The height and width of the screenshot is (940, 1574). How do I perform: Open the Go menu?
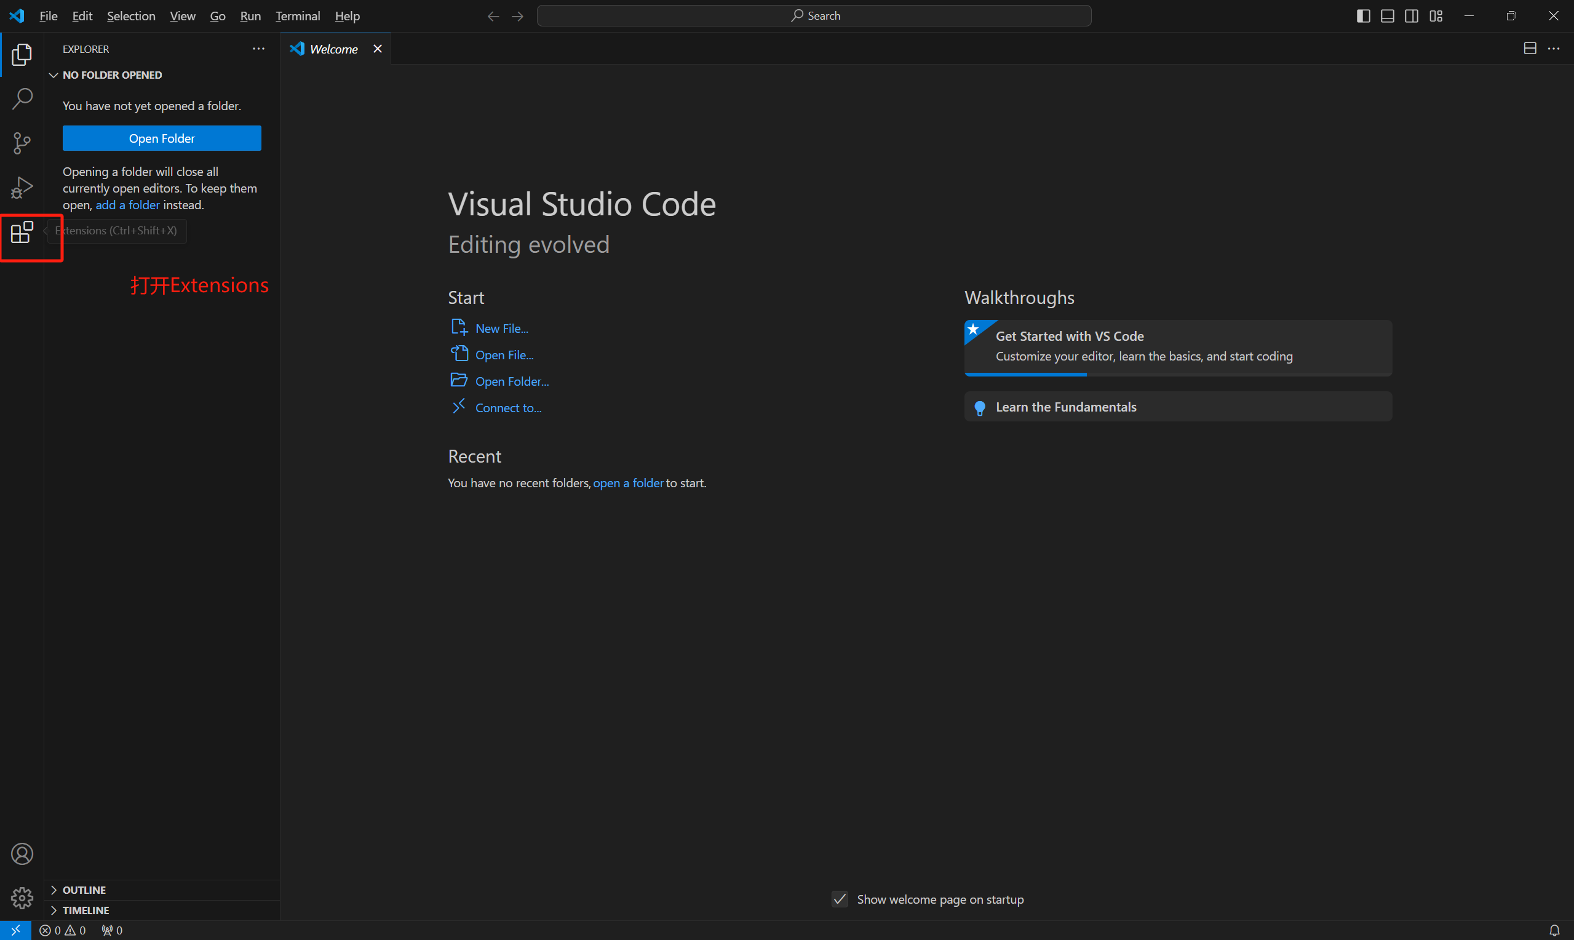(218, 16)
